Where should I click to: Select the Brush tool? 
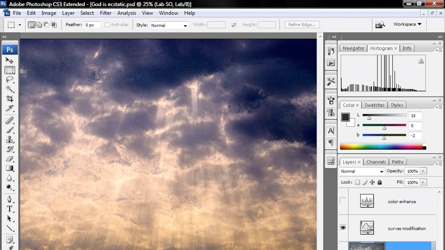point(10,130)
